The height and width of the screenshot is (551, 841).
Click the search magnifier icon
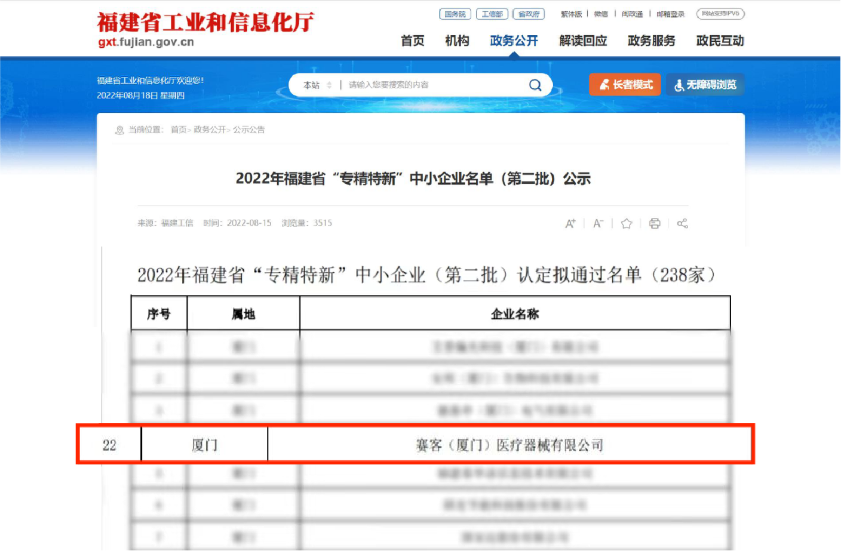535,85
